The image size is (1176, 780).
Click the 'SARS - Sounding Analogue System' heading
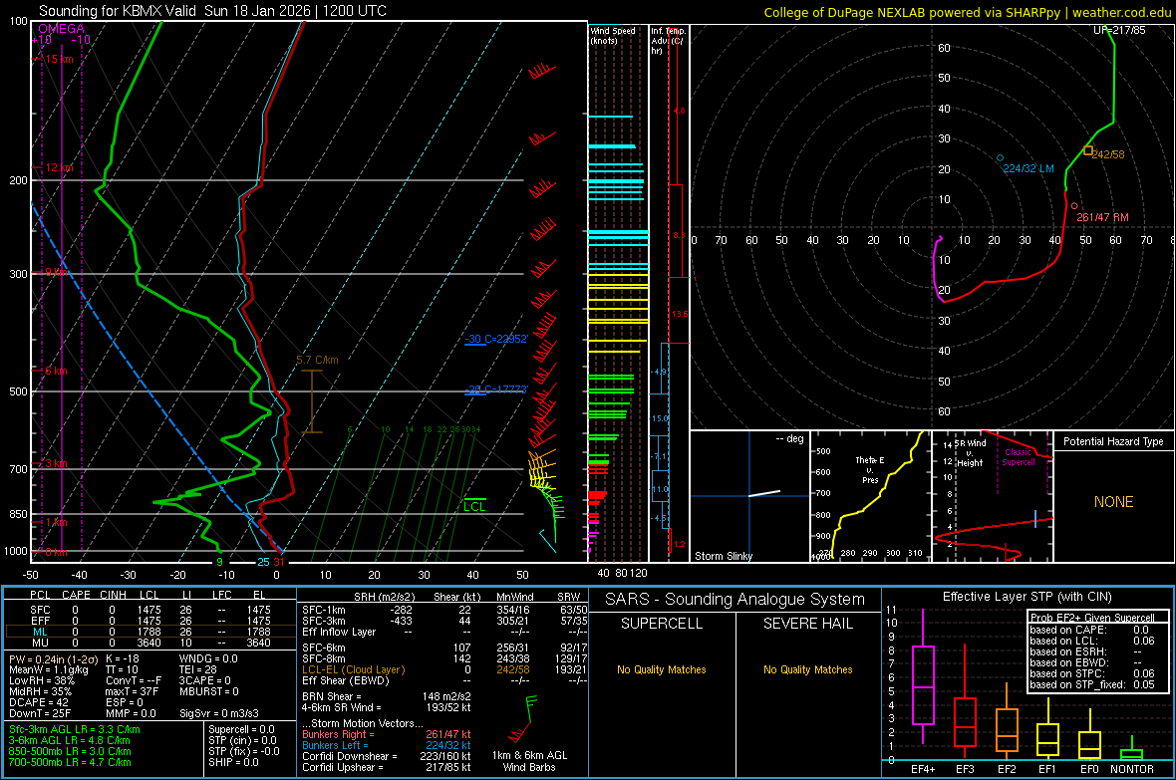coord(735,600)
